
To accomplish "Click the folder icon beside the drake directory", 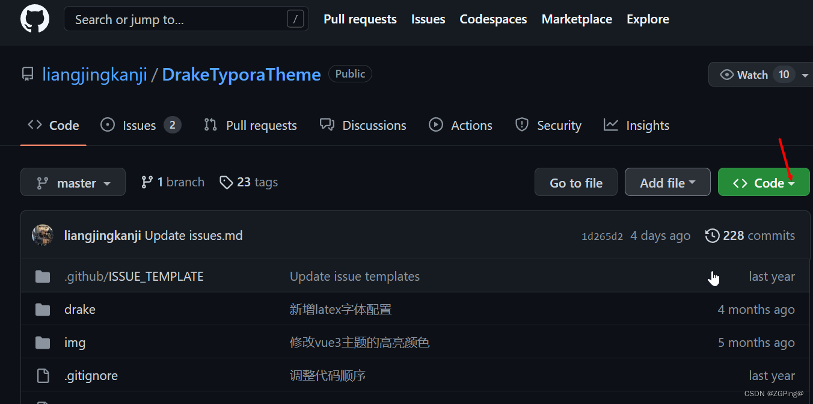I will [x=42, y=309].
